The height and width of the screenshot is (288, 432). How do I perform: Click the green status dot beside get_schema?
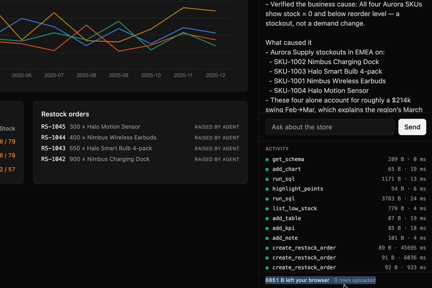pyautogui.click(x=267, y=160)
